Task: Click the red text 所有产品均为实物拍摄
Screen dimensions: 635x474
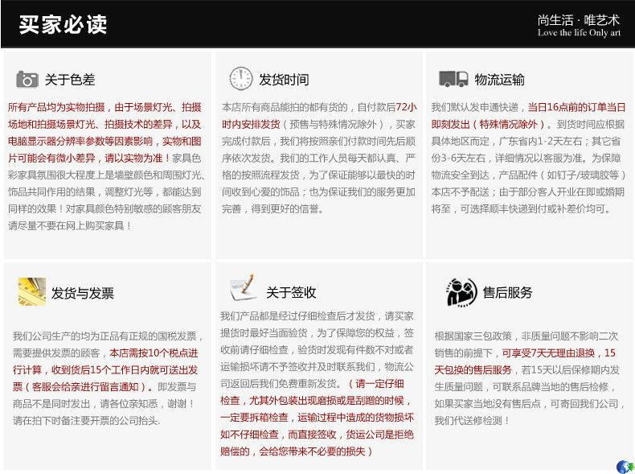Action: click(x=56, y=108)
